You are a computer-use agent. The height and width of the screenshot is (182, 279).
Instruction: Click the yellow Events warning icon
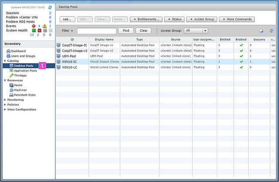click(44, 26)
